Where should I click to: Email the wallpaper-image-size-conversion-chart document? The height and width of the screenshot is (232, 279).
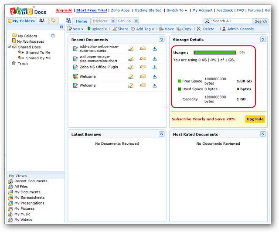143,58
